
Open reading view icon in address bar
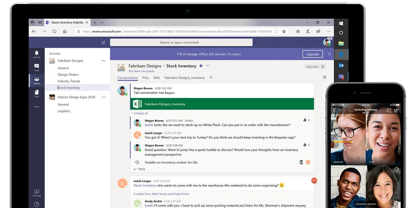[x=276, y=31]
